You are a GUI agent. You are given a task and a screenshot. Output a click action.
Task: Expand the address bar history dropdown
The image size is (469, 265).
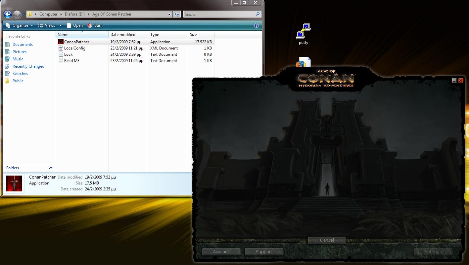coord(169,14)
